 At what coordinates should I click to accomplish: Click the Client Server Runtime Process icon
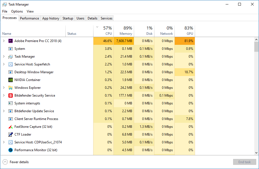[x=10, y=119]
